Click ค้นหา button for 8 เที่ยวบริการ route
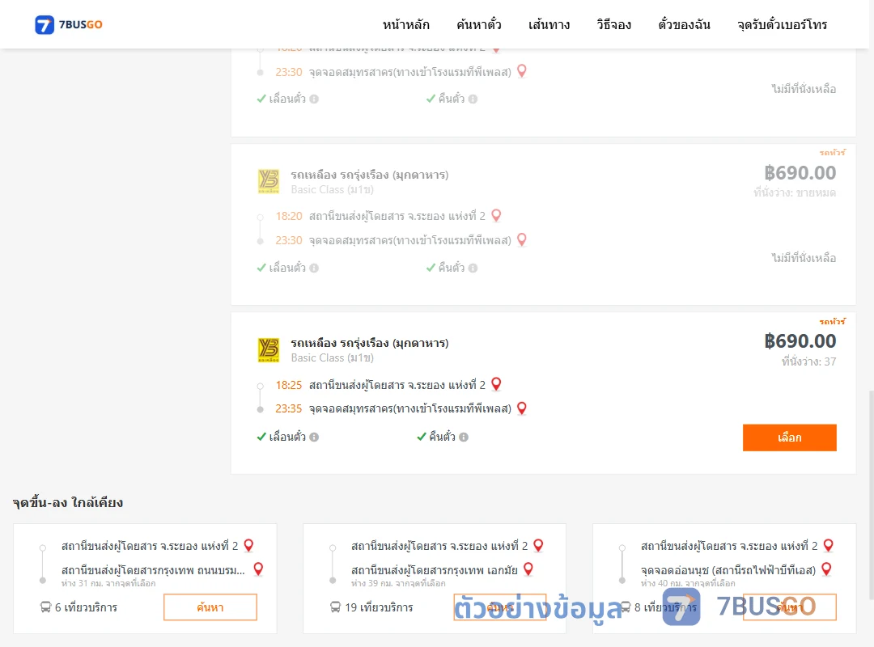The image size is (874, 647). pyautogui.click(x=789, y=607)
